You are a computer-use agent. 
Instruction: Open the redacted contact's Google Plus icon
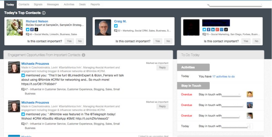[x=217, y=30]
